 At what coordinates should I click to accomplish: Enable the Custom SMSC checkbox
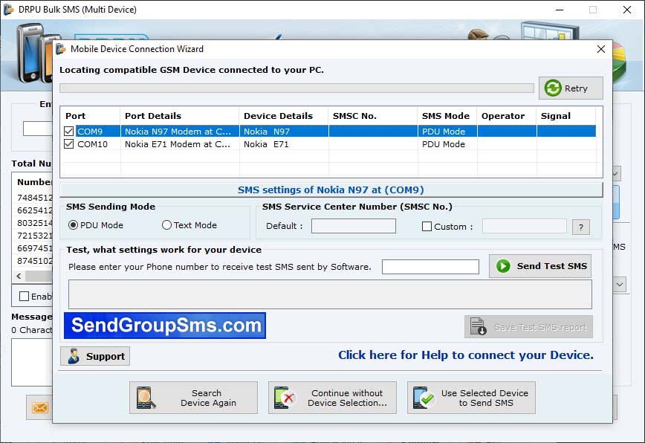click(x=427, y=226)
